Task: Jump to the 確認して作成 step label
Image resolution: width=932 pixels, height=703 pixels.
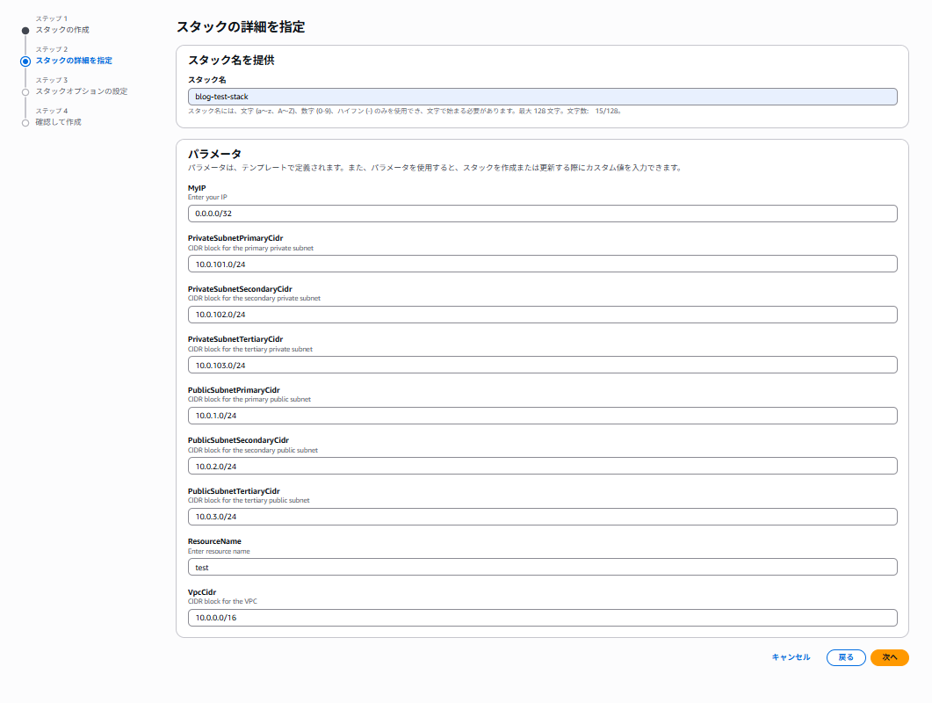Action: pyautogui.click(x=58, y=122)
